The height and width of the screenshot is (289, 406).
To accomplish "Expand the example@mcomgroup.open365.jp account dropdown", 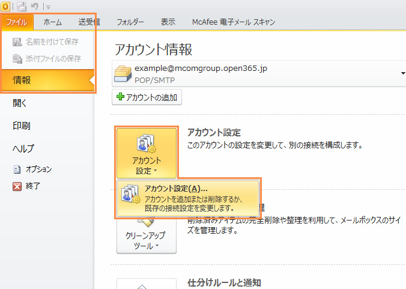I will [401, 73].
